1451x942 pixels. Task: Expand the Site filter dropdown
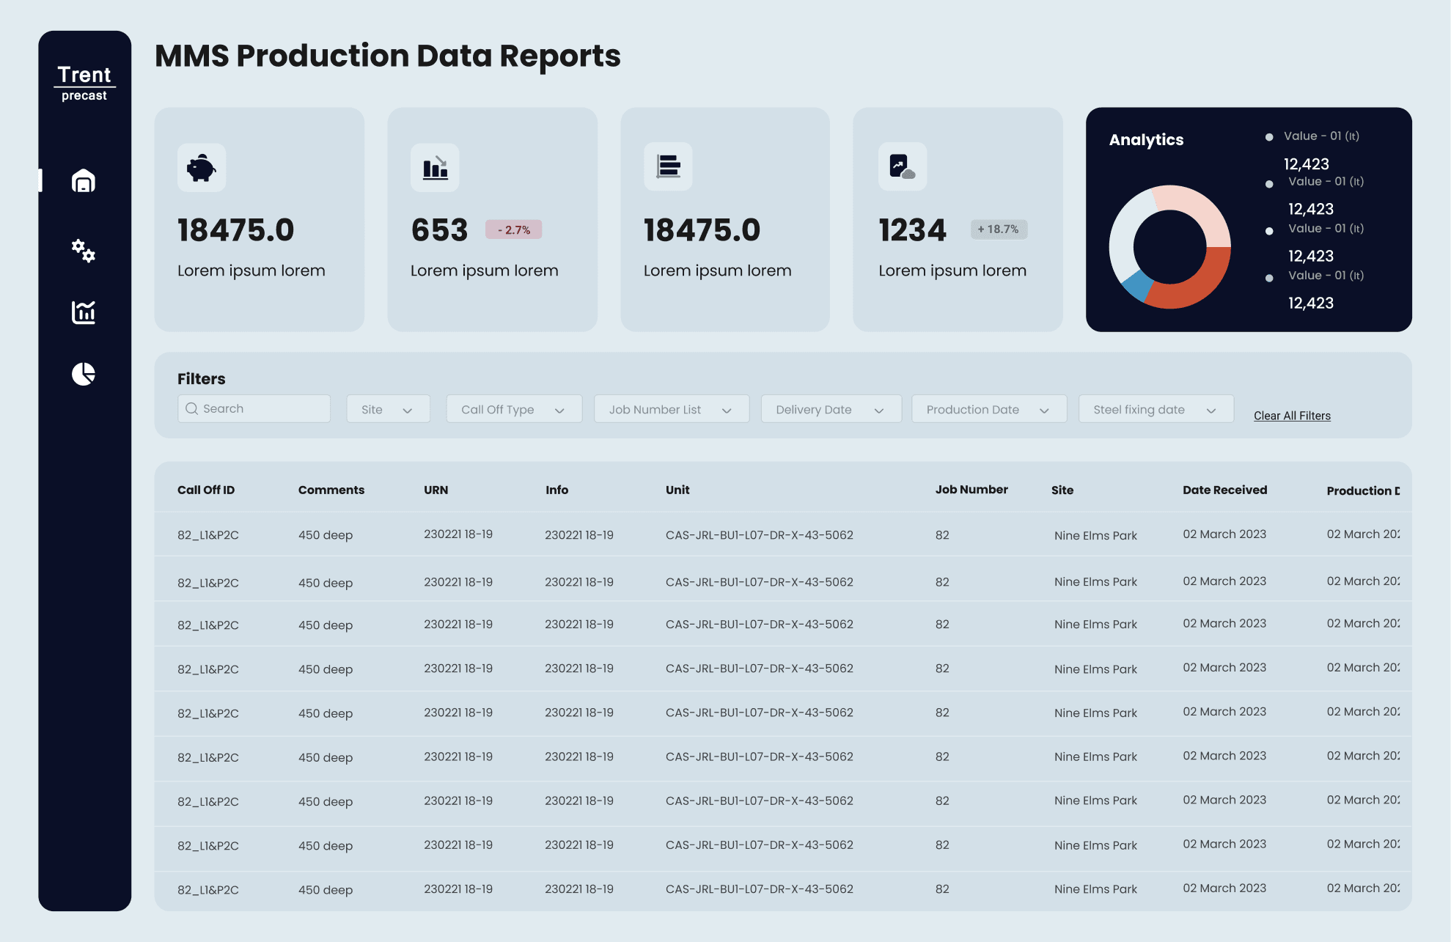click(x=388, y=409)
